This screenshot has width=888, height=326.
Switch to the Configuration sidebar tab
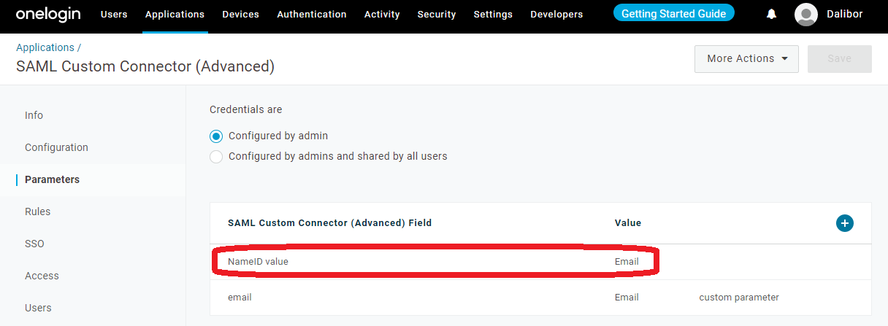(56, 147)
